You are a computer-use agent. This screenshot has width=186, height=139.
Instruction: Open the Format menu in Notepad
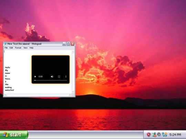[x=18, y=48]
